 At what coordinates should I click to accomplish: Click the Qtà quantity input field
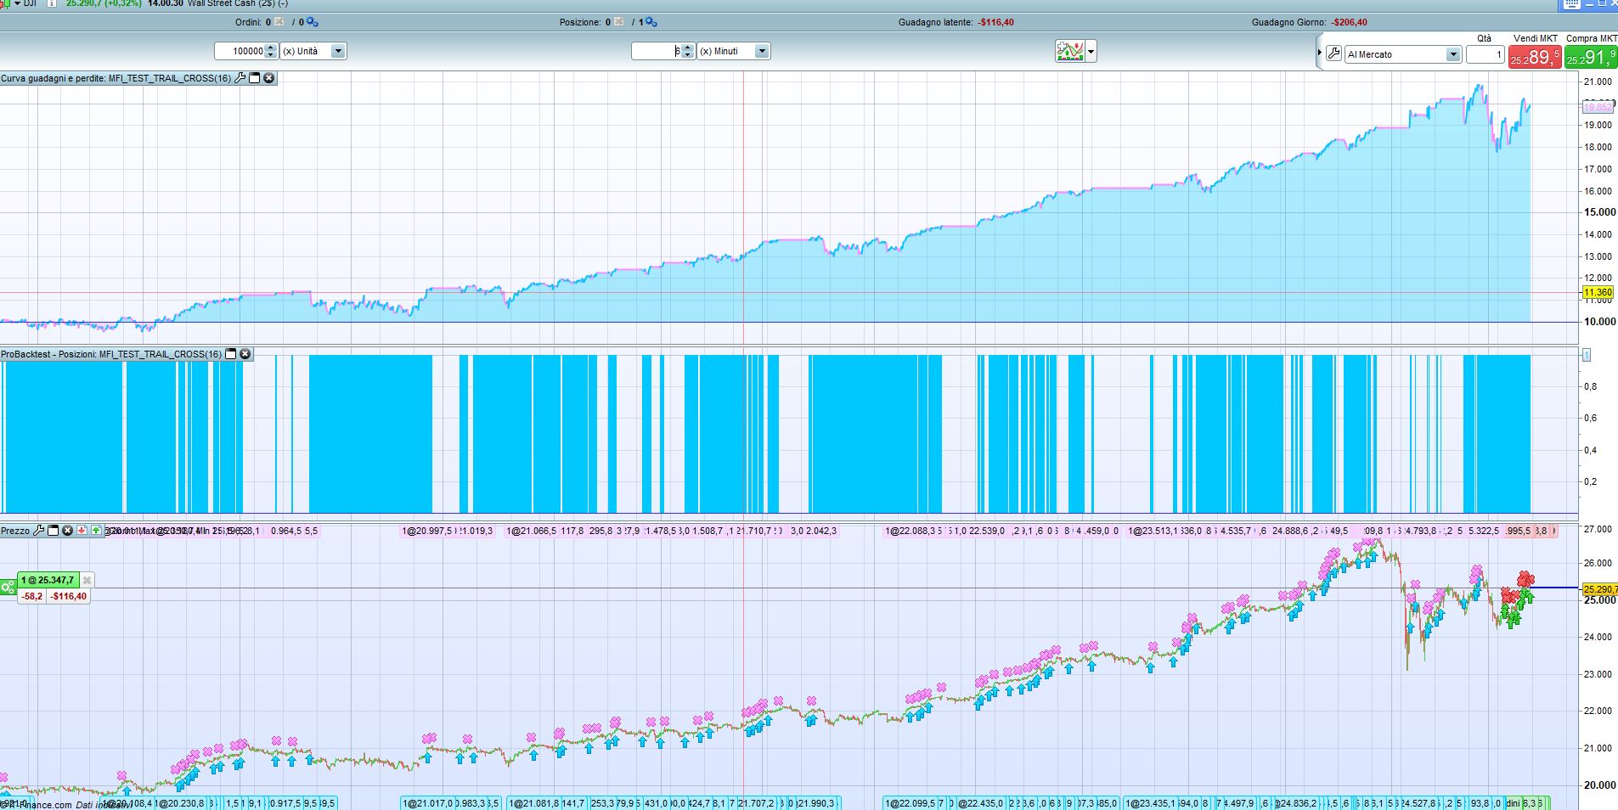pyautogui.click(x=1484, y=54)
